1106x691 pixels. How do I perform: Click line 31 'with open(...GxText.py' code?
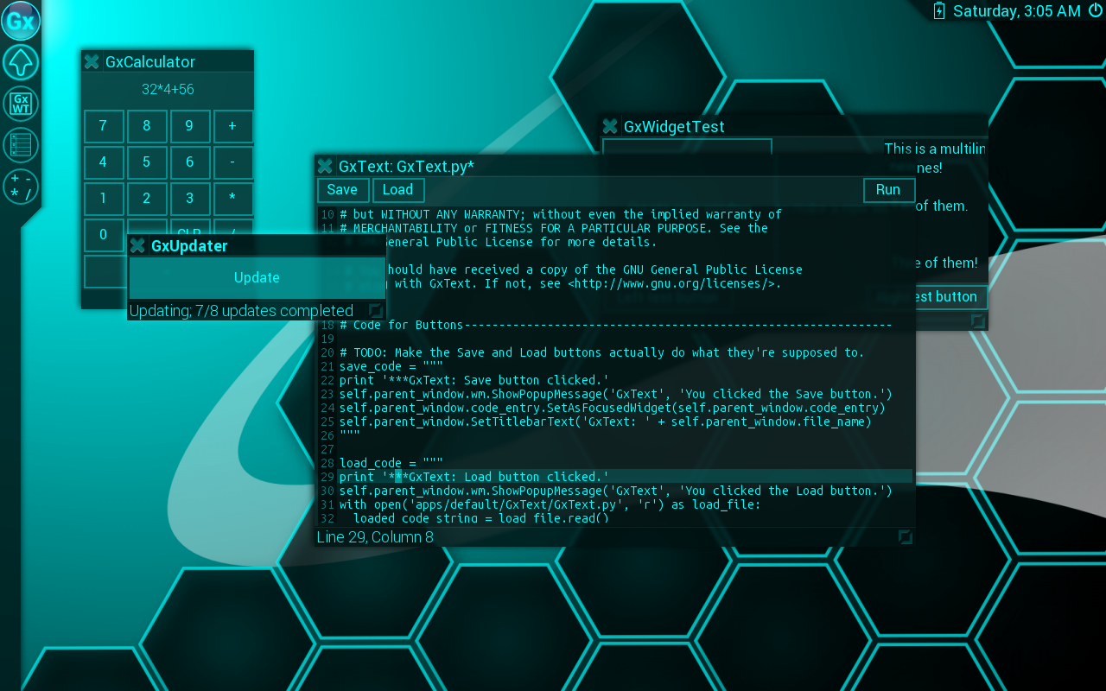pos(550,504)
